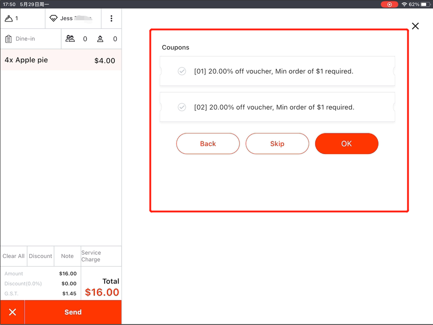Screen dimensions: 433x325
Task: Tap the red screen recording indicator
Action: click(389, 4)
